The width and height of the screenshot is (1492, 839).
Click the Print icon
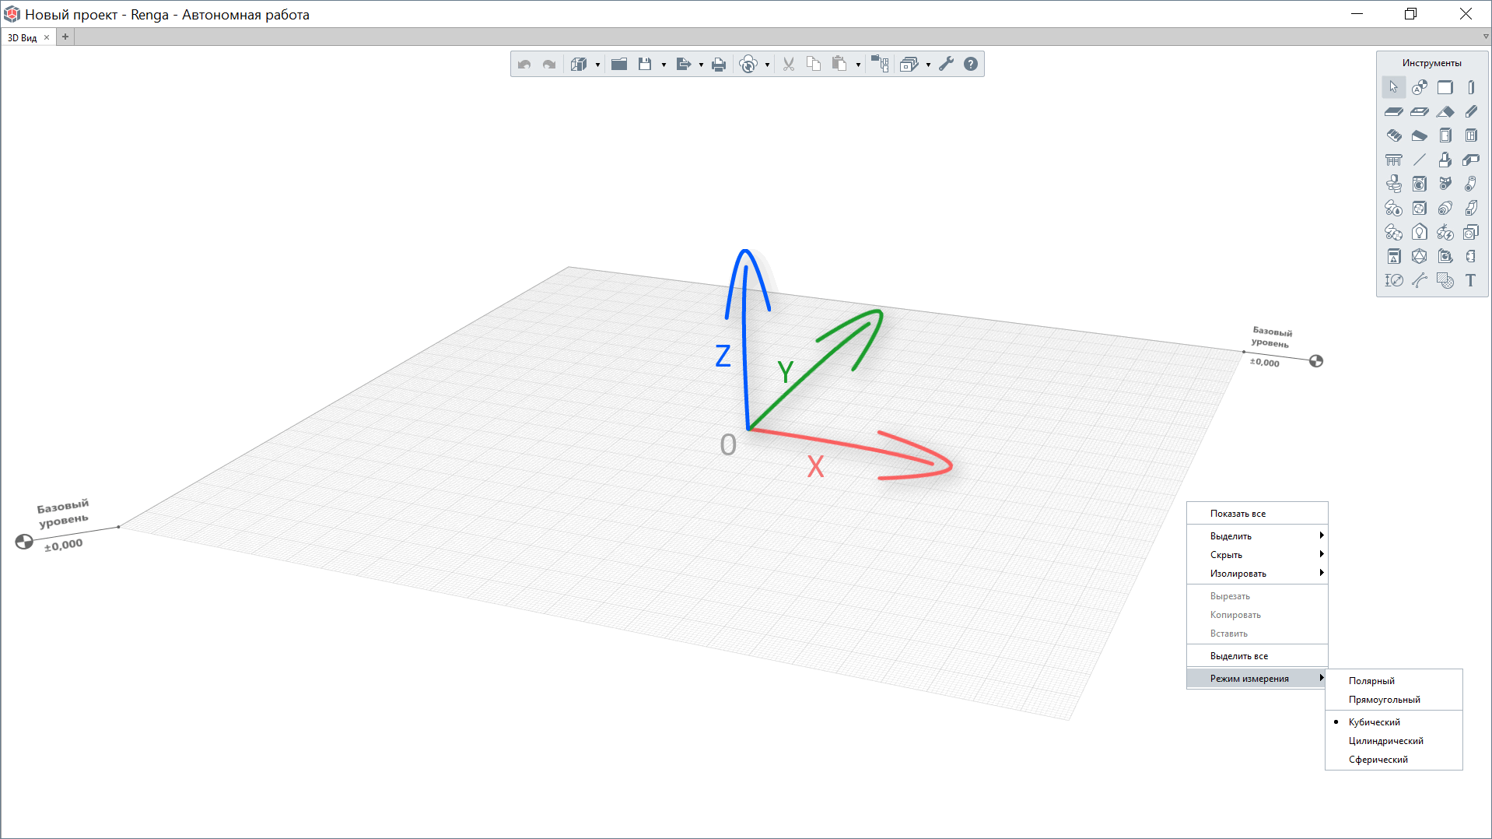(719, 65)
